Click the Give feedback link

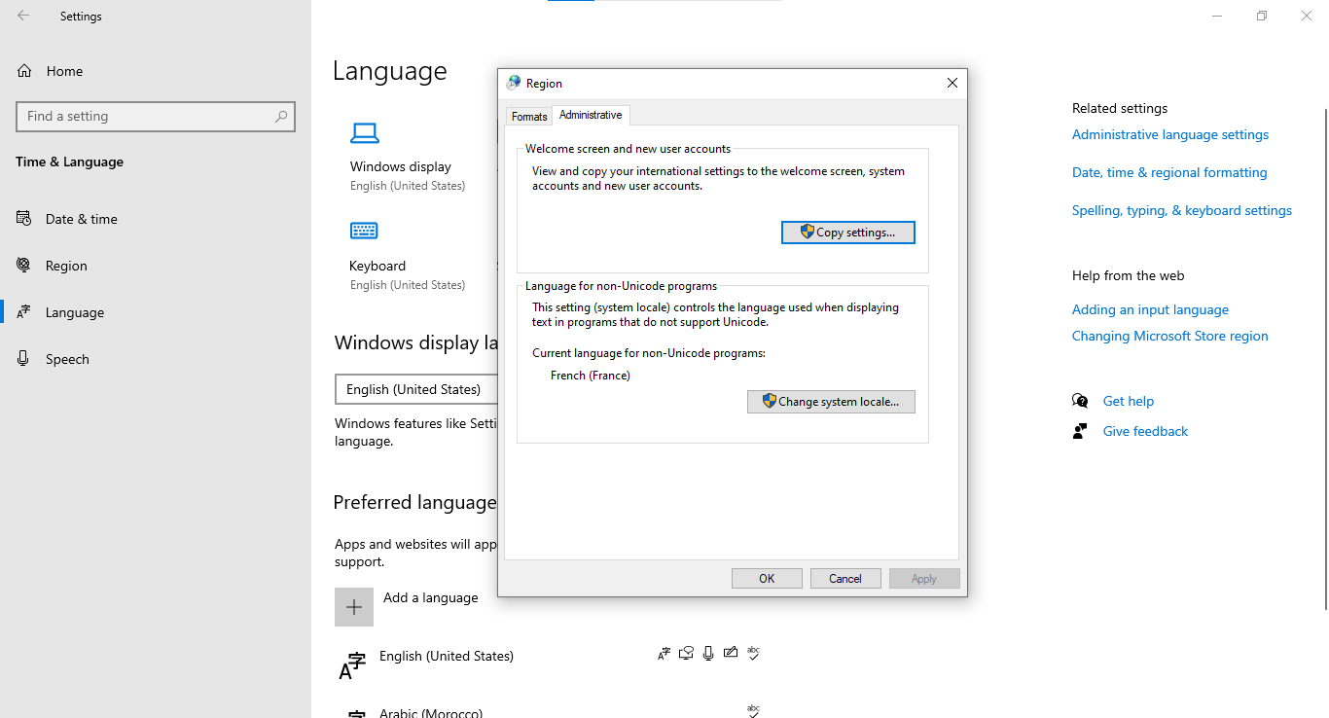[x=1145, y=431]
